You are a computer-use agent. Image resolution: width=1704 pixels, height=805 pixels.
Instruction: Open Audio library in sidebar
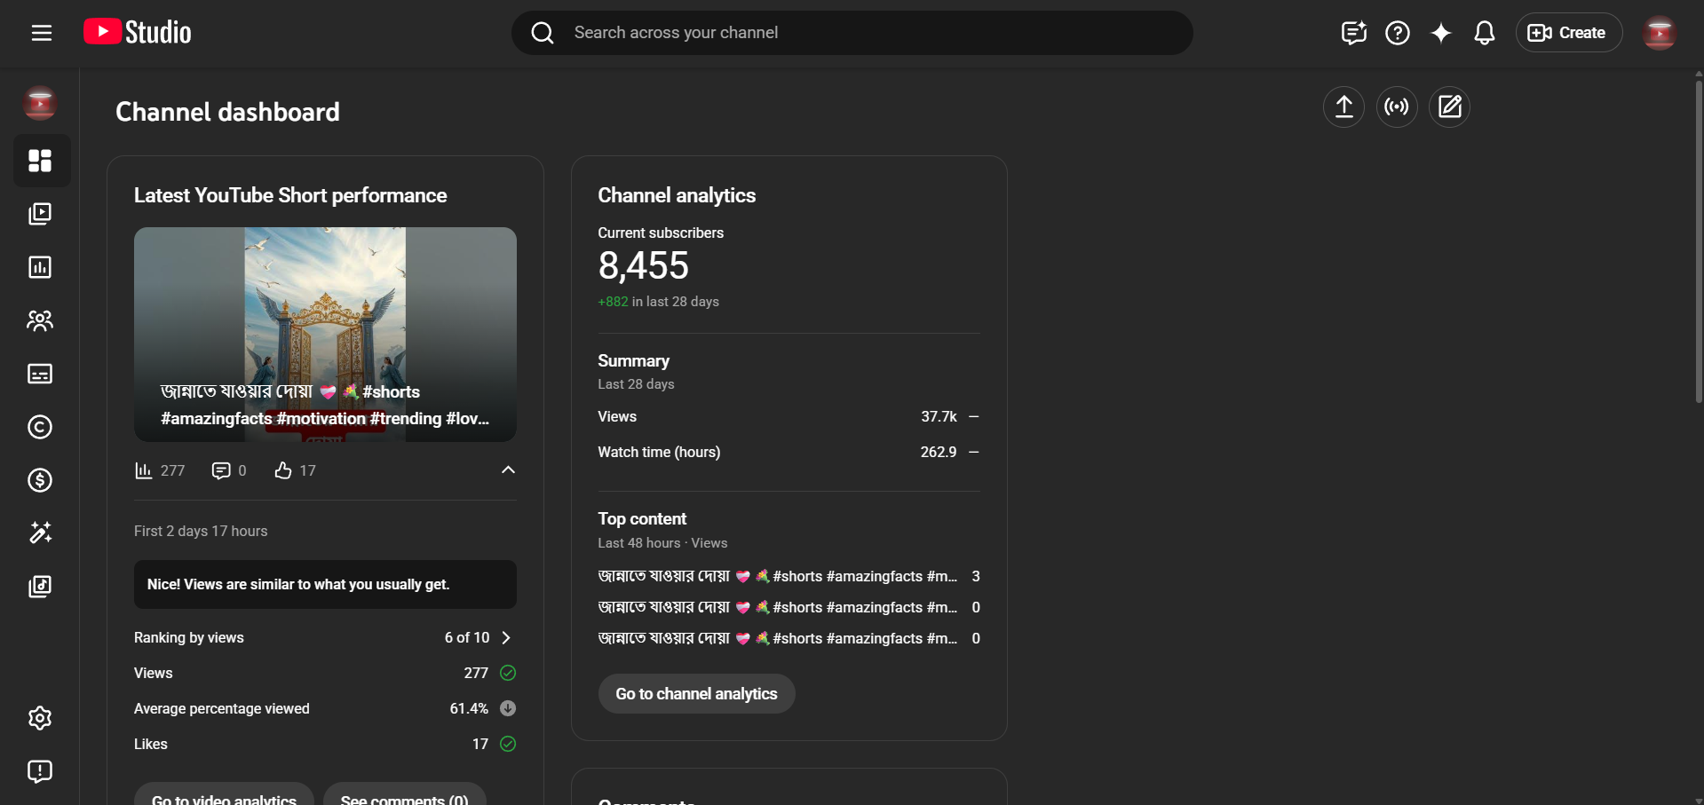pos(40,586)
